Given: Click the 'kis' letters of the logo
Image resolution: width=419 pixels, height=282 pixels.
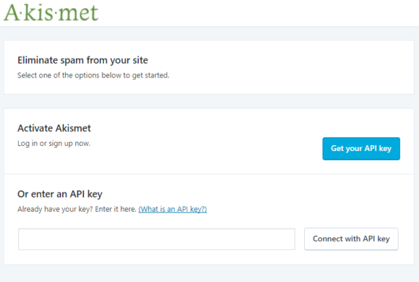Looking at the screenshot, I should tap(39, 12).
